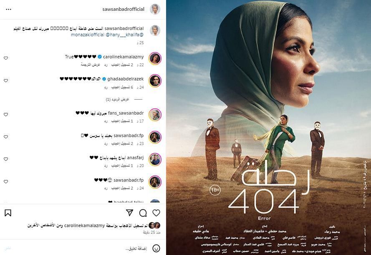The image size is (371, 255).
Task: Like fans_sawsanbadr's comment
Action: pyautogui.click(x=6, y=115)
